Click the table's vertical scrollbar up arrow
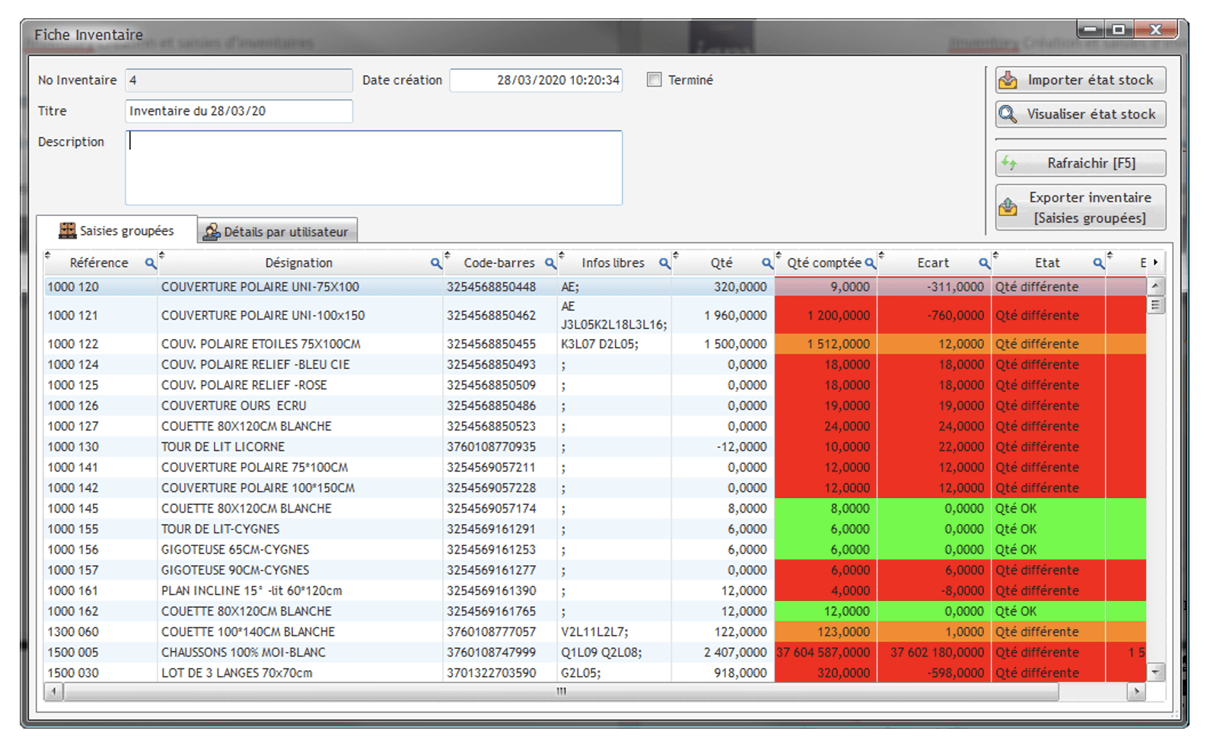This screenshot has height=750, width=1207. tap(1156, 287)
